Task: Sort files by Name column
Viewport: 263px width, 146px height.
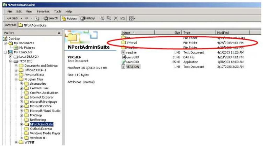Action: click(138, 33)
